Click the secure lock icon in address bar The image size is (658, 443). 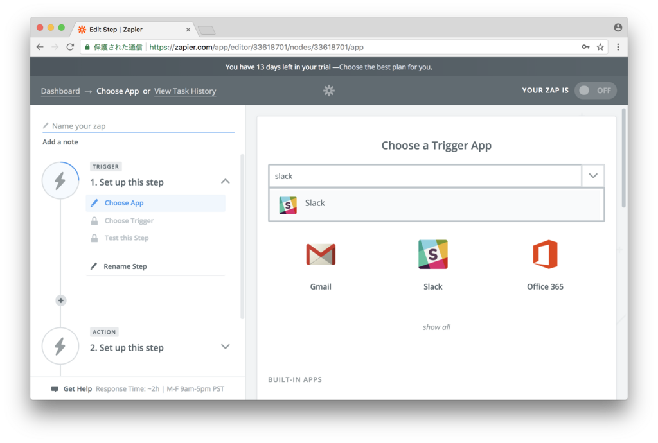[87, 47]
